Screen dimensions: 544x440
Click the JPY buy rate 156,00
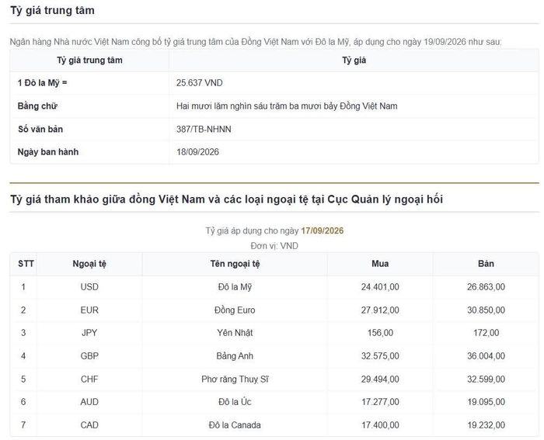[380, 333]
